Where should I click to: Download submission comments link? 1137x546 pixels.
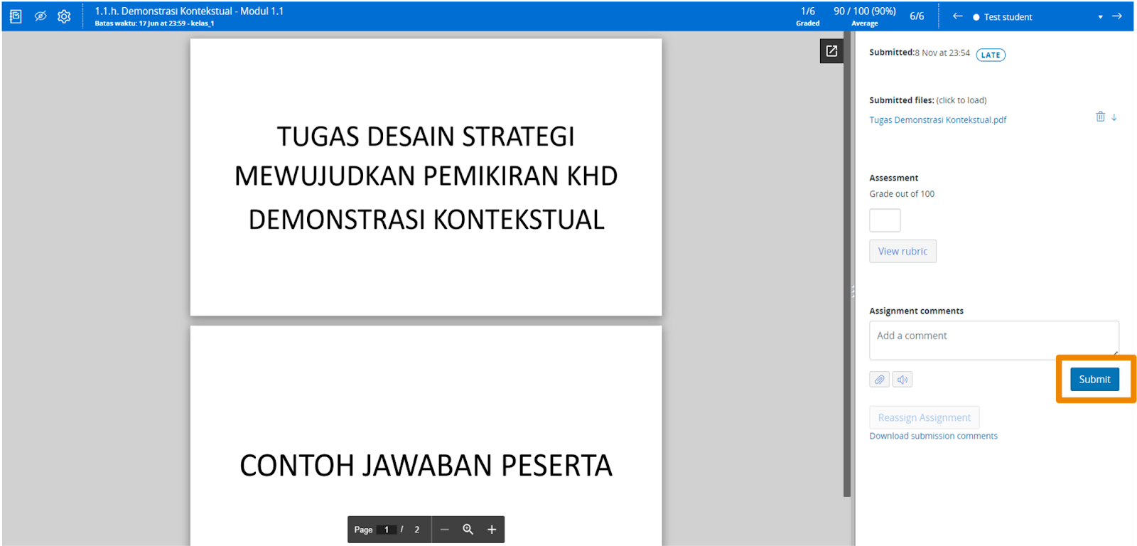click(933, 436)
